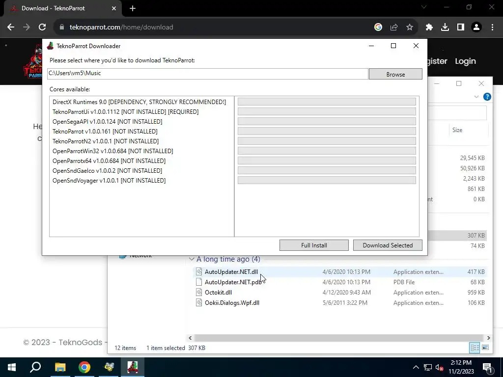
Task: Click the muted volume icon in tray
Action: pyautogui.click(x=439, y=367)
